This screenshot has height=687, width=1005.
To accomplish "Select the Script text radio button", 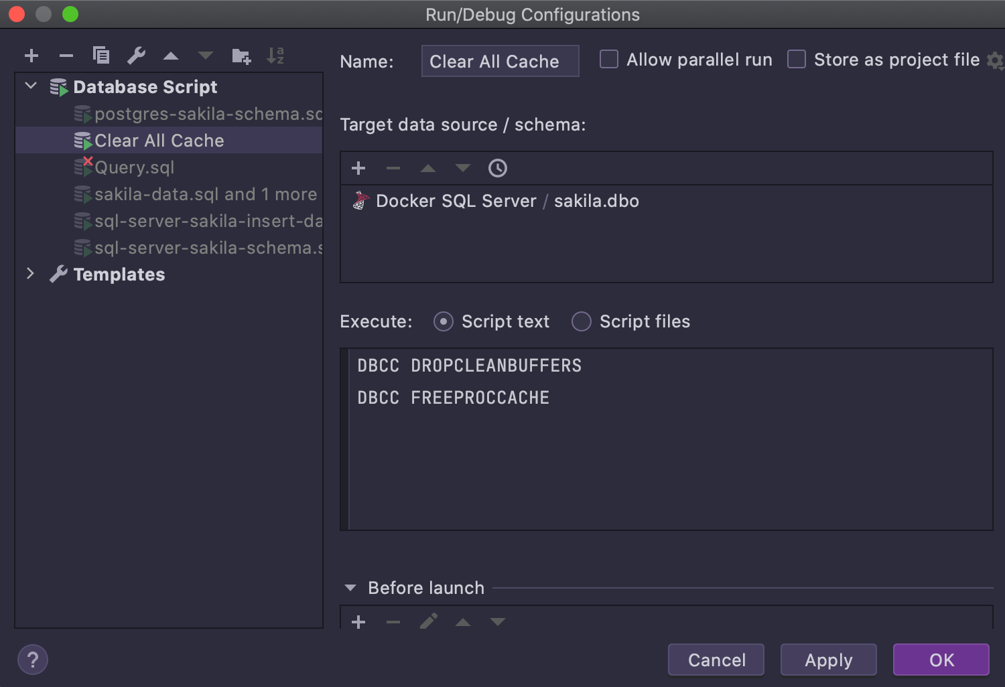I will click(444, 321).
